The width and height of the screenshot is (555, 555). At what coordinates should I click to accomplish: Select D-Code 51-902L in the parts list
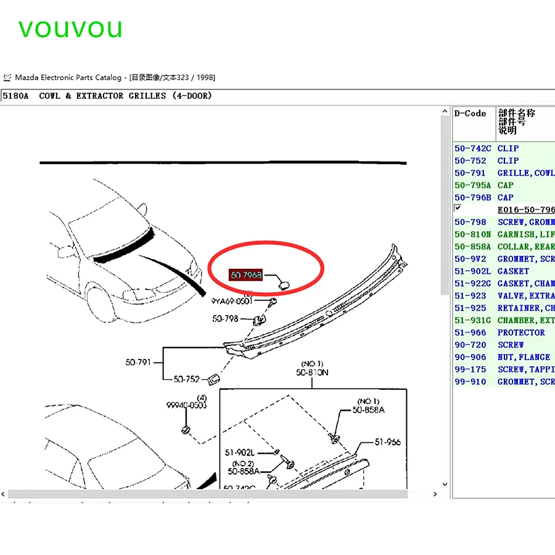click(472, 271)
